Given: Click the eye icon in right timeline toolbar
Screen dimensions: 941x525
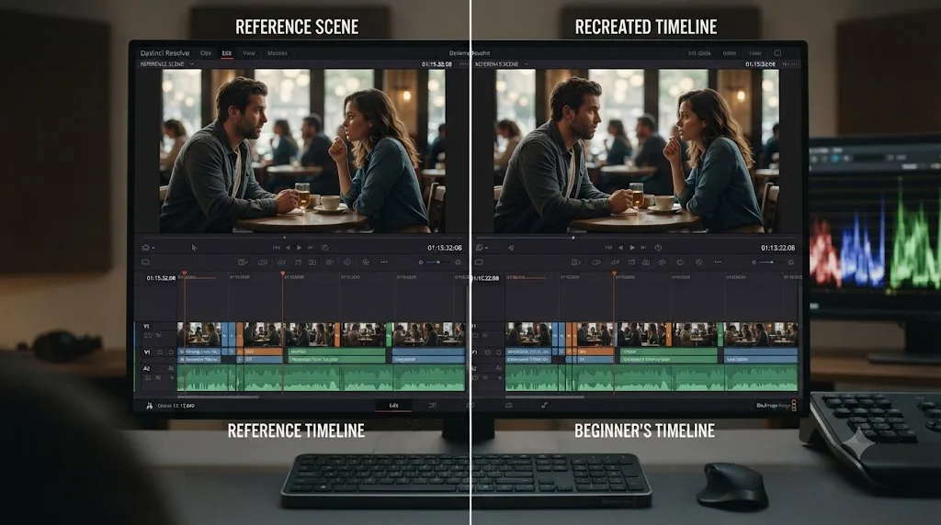Looking at the screenshot, I should pos(662,262).
